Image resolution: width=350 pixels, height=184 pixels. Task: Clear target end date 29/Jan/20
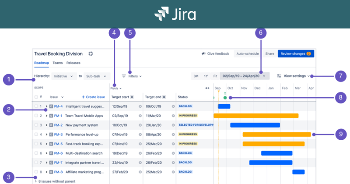click(173, 125)
